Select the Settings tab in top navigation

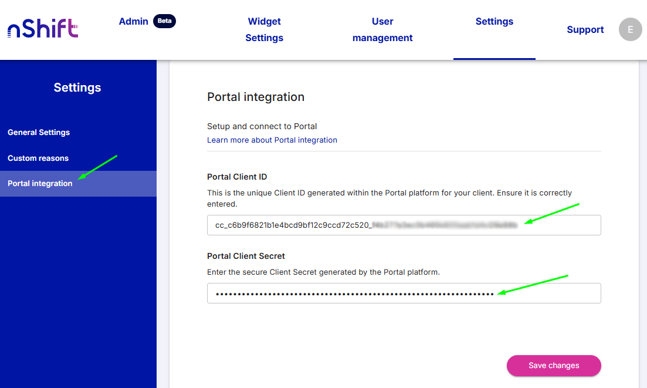click(x=494, y=21)
